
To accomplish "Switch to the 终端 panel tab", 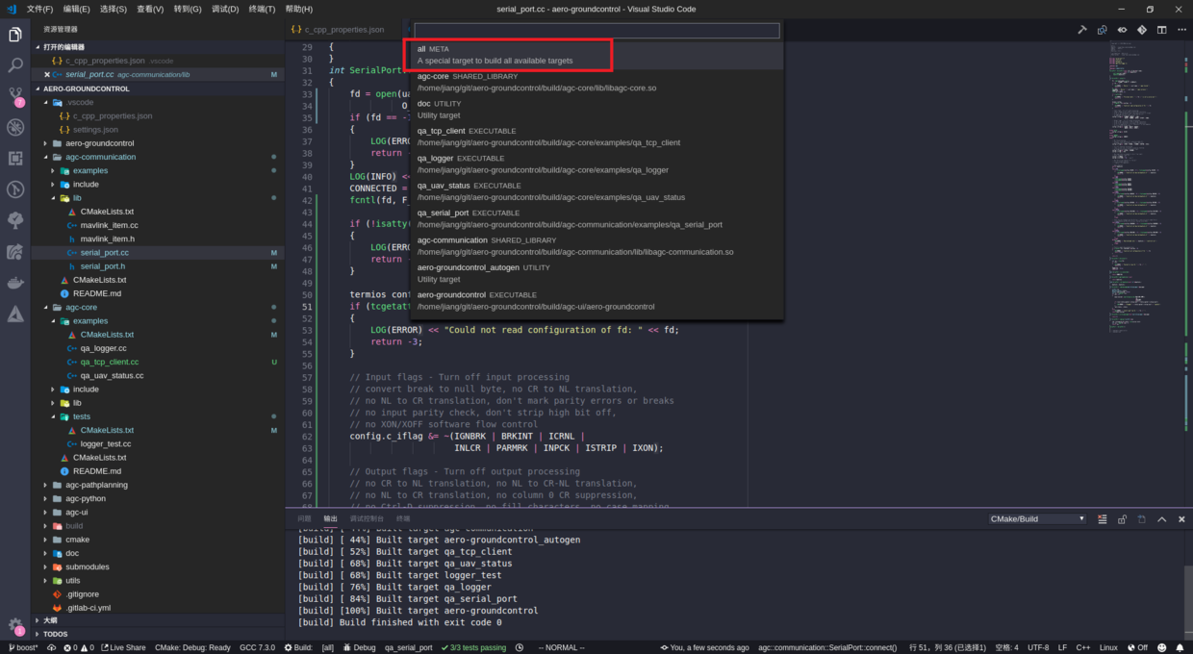I will tap(403, 519).
